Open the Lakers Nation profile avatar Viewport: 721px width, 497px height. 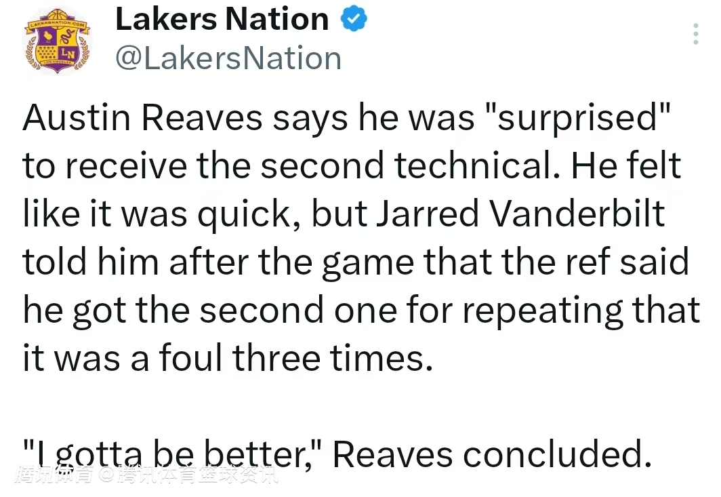[56, 42]
